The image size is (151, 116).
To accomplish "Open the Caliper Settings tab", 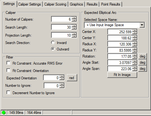I will click(x=30, y=4).
